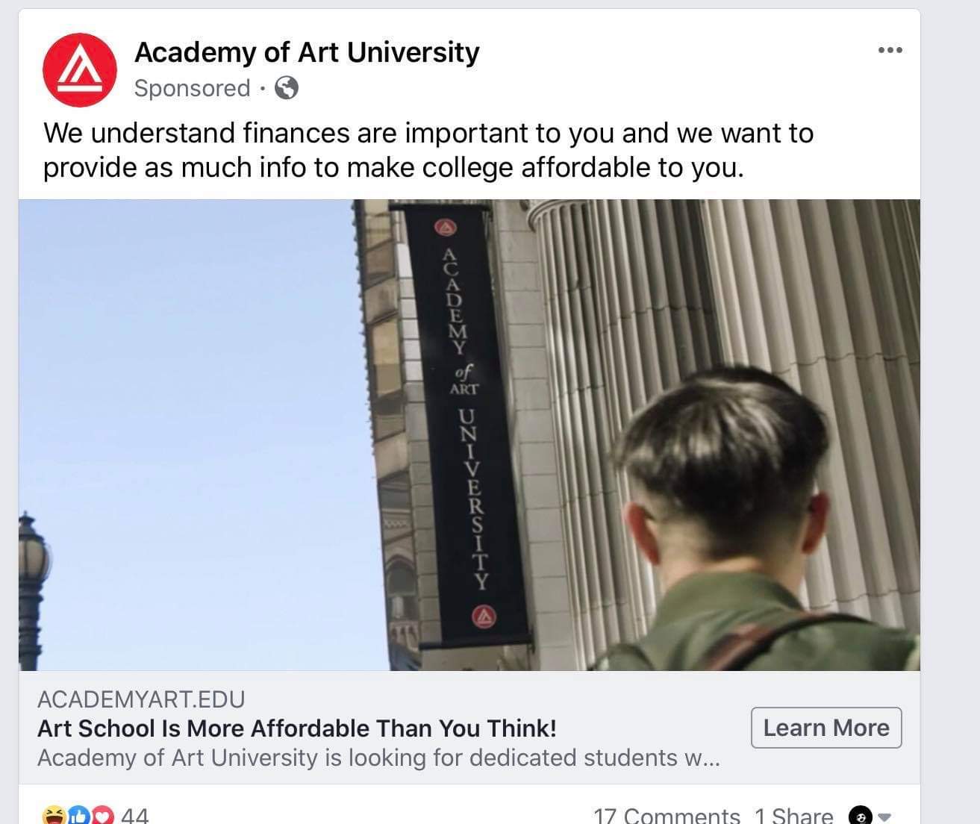Click the globe public audience icon
The image size is (980, 824).
pyautogui.click(x=287, y=88)
